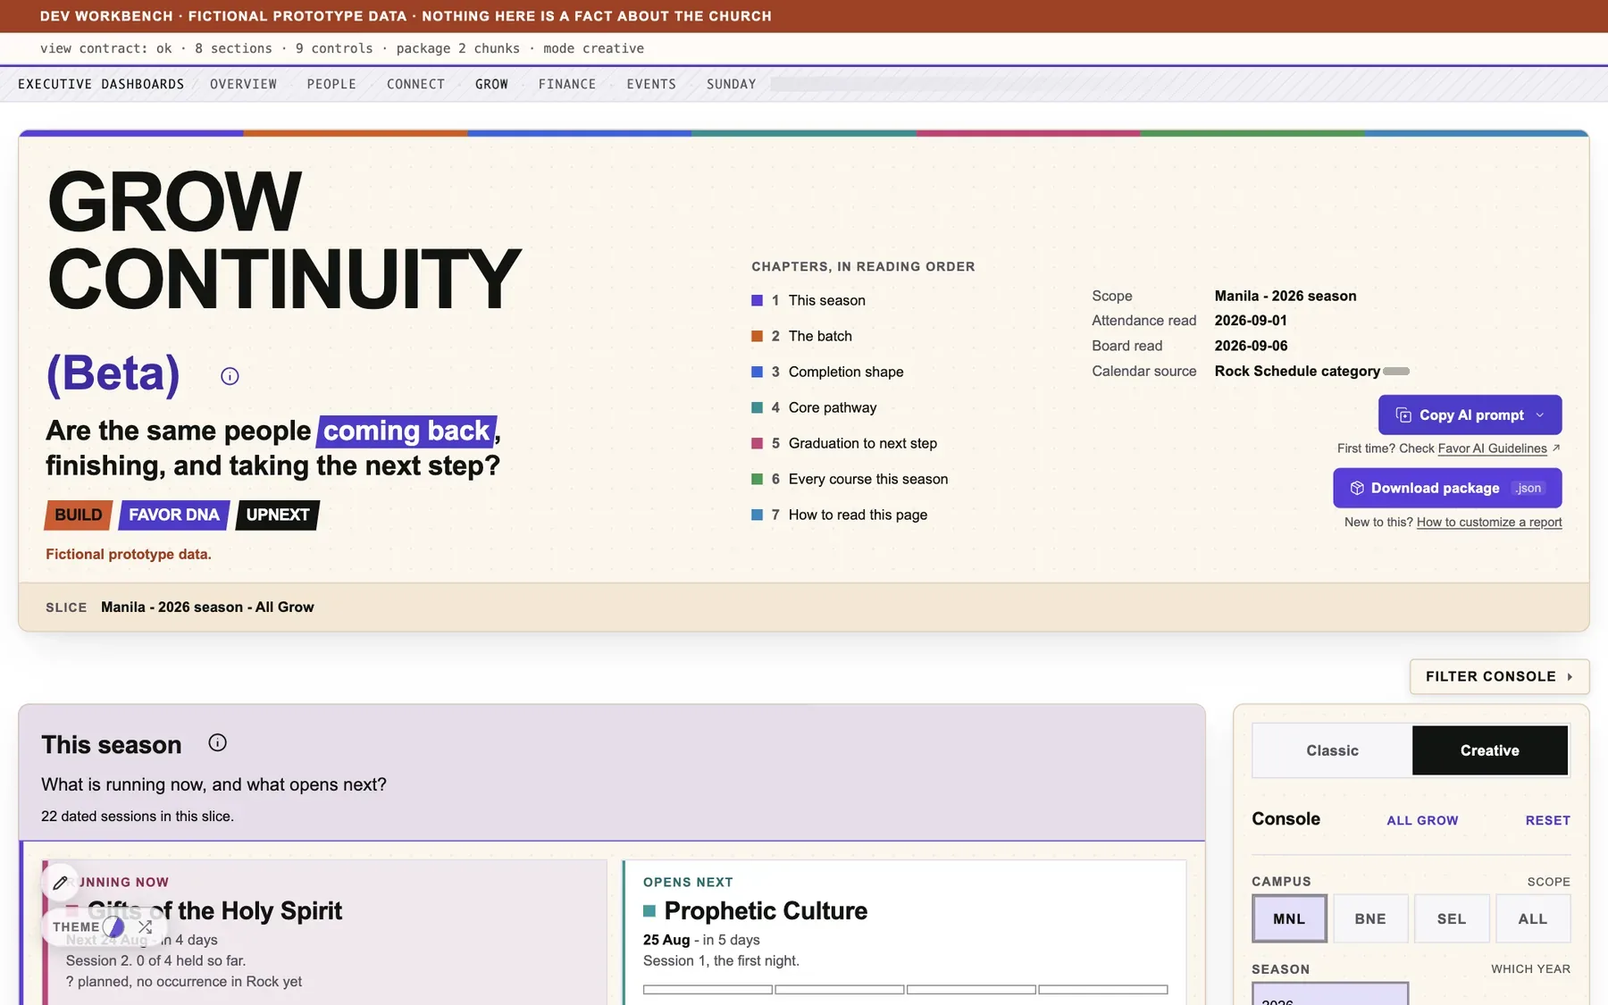Click the teal square beside Core pathway

pyautogui.click(x=757, y=407)
